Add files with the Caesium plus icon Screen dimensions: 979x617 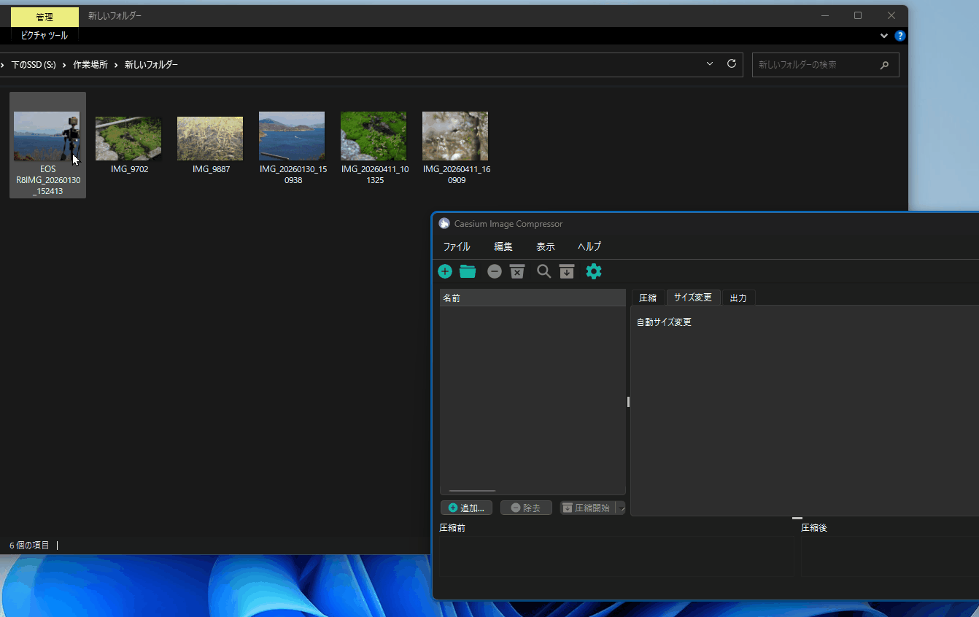click(x=445, y=271)
